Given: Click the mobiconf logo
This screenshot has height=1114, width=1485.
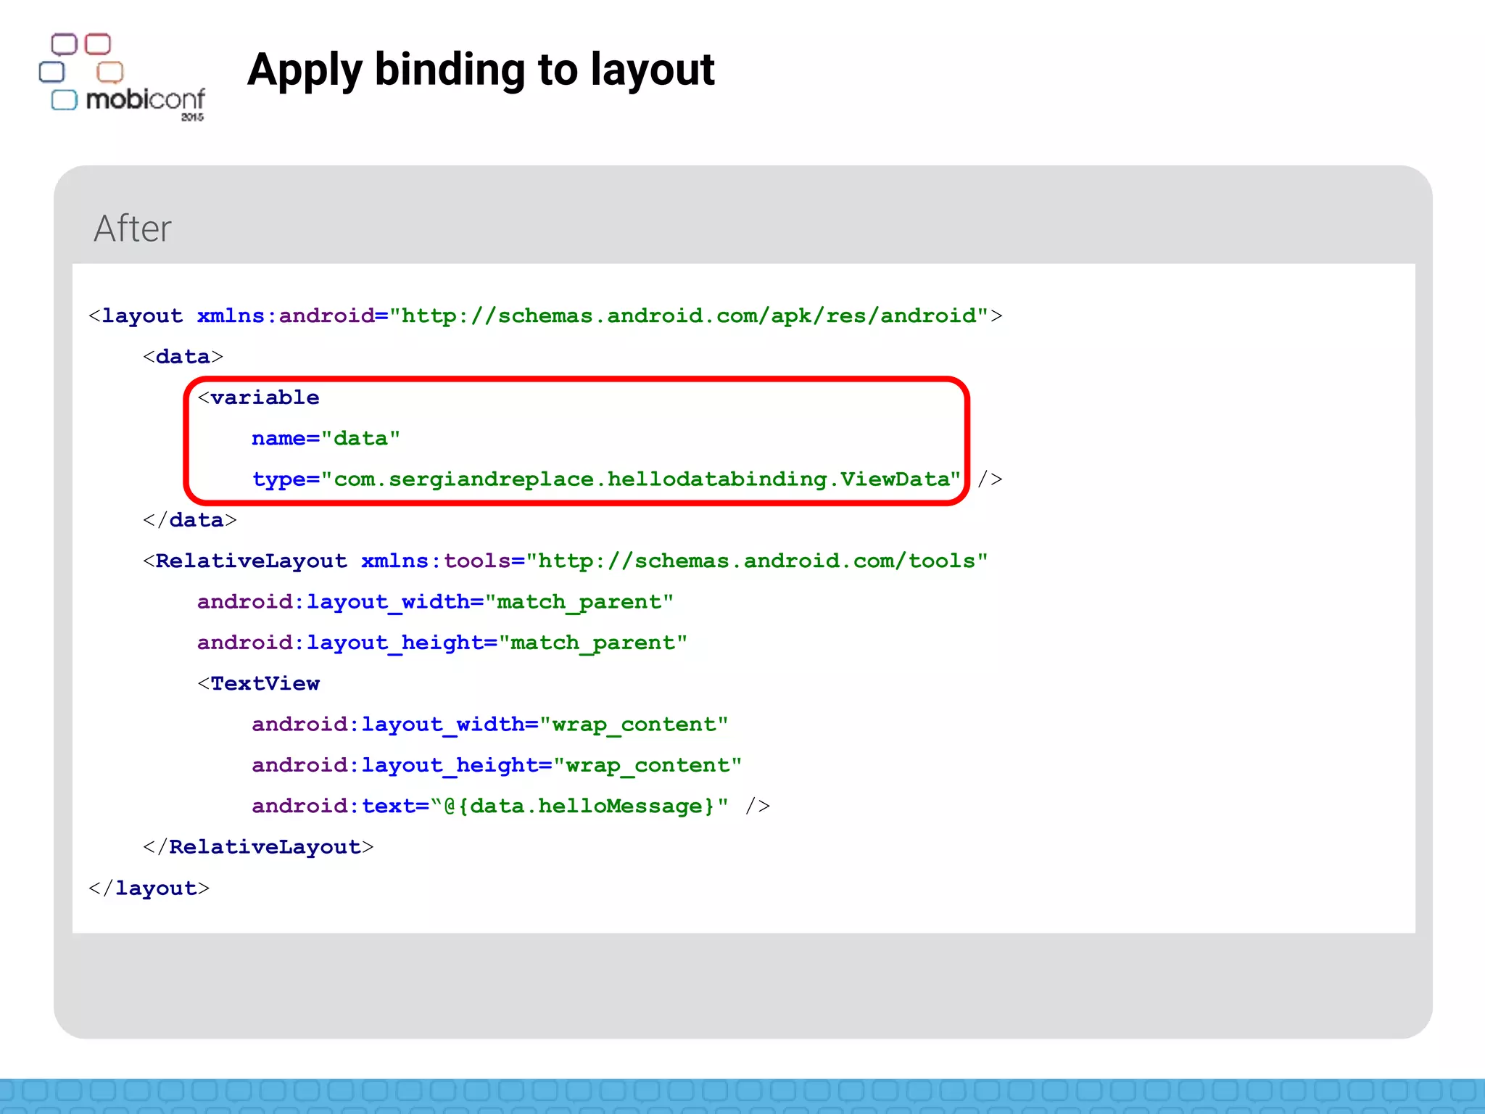Looking at the screenshot, I should [x=122, y=78].
